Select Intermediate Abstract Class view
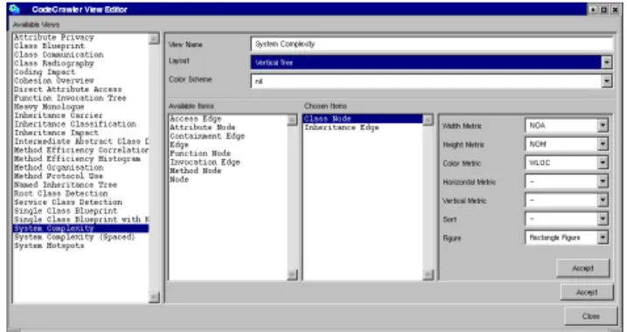627x332 pixels. (81, 142)
